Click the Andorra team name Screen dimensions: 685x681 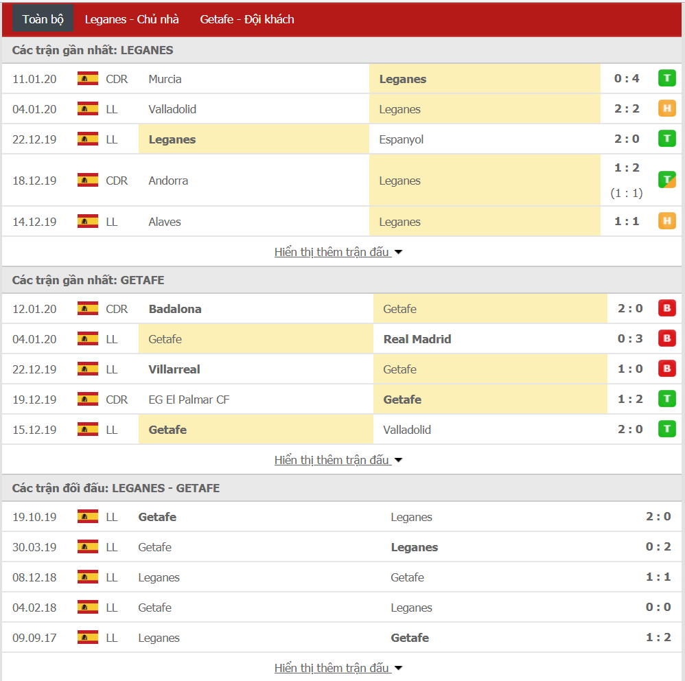pos(168,181)
